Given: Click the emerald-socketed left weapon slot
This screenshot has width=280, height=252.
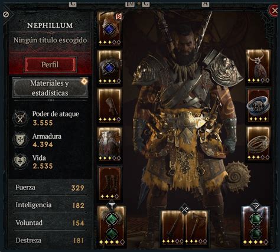Looking at the screenshot, I should 112,225.
